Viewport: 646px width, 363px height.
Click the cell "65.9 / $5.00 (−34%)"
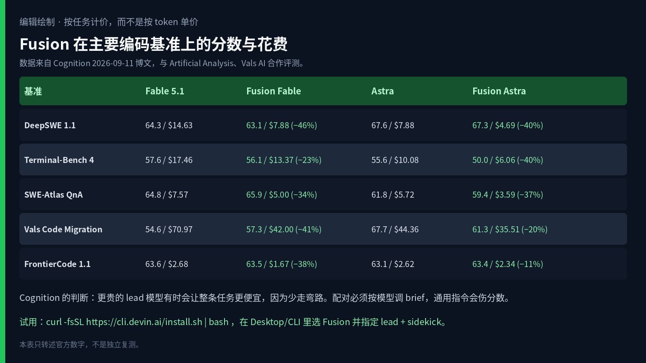coord(281,194)
